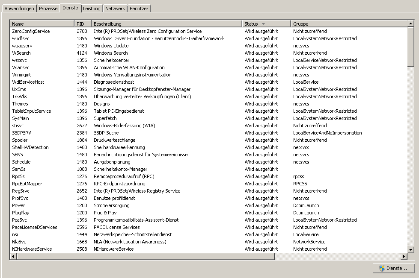Click the horizontal scrollbar right arrow
This screenshot has width=419, height=278.
pyautogui.click(x=404, y=256)
